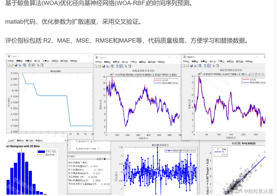277x196 pixels.
Task: Open the 文件(F) menu in Figure 1
Action: tap(11, 61)
